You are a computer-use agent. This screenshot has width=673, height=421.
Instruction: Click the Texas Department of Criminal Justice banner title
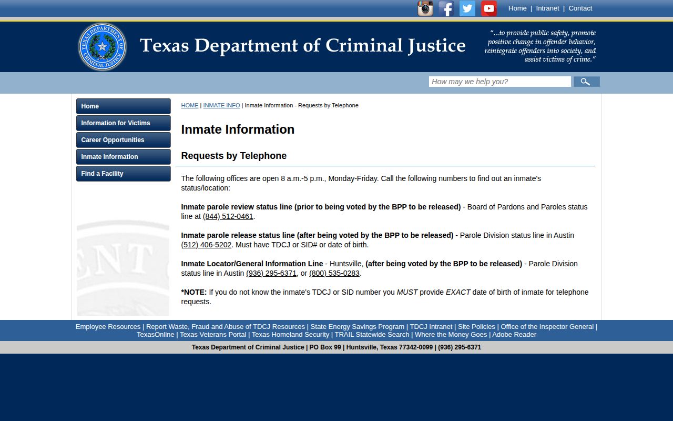click(x=303, y=46)
